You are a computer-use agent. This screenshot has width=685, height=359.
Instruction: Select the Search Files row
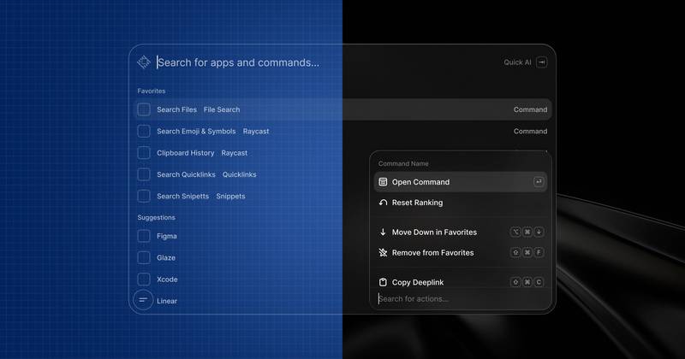[342, 109]
